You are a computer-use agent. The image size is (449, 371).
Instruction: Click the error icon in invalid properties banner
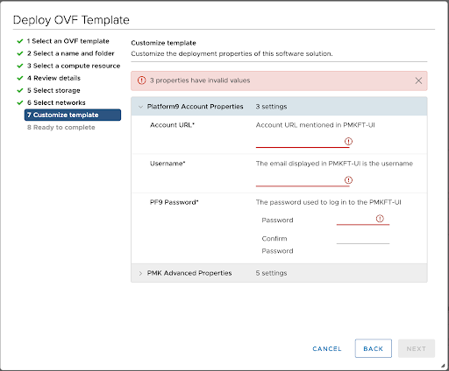point(141,80)
